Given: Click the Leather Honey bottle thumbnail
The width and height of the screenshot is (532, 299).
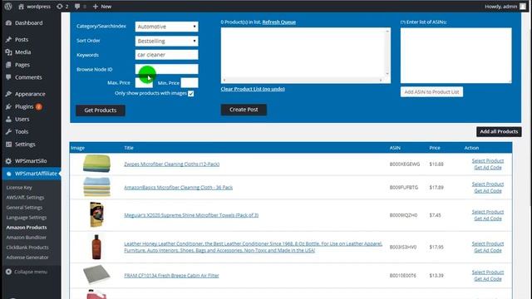Looking at the screenshot, I should (x=96, y=247).
